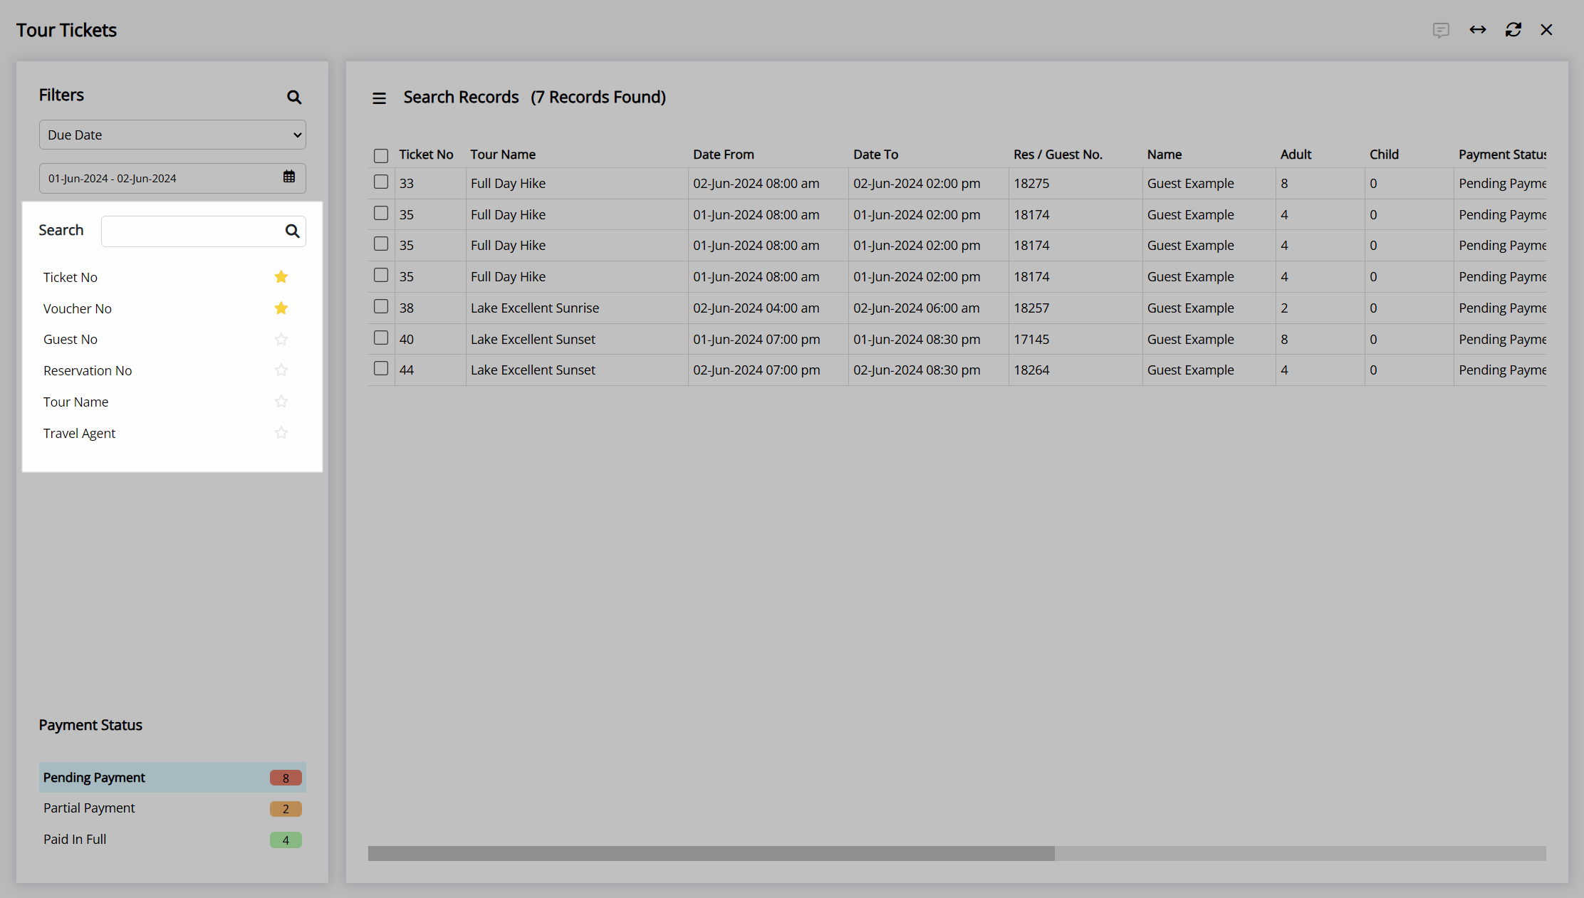Favorite the Guest No star
Image resolution: width=1584 pixels, height=898 pixels.
[281, 340]
